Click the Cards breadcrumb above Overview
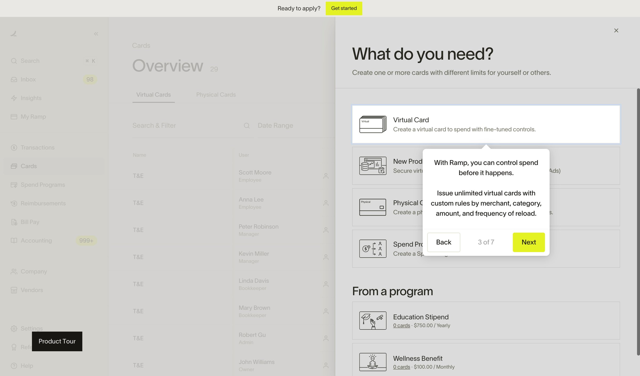 [141, 46]
